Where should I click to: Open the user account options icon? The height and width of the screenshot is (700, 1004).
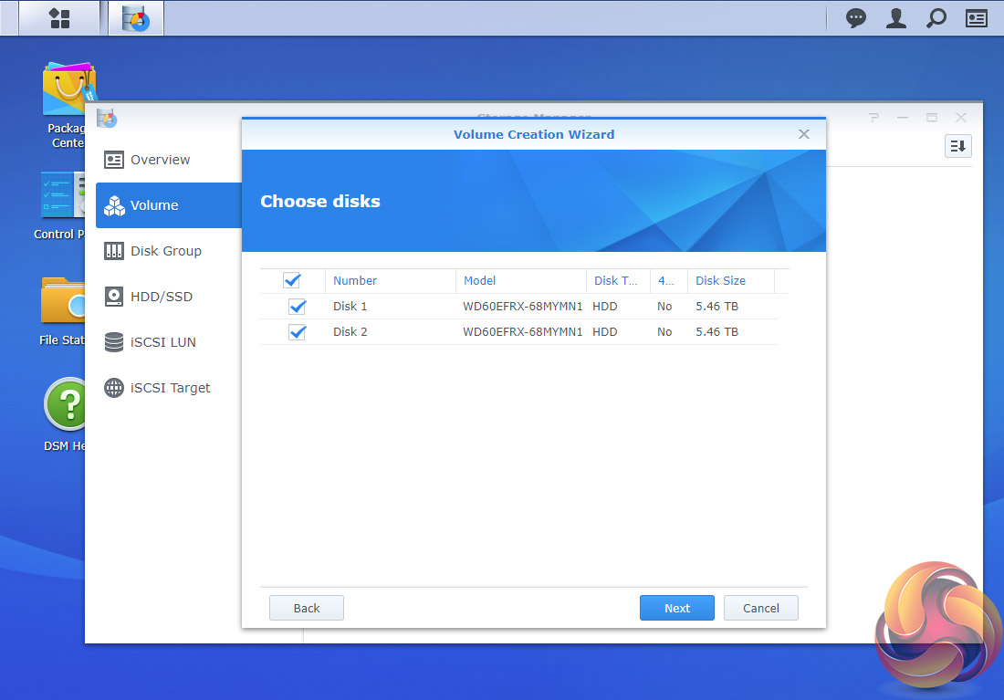[895, 18]
